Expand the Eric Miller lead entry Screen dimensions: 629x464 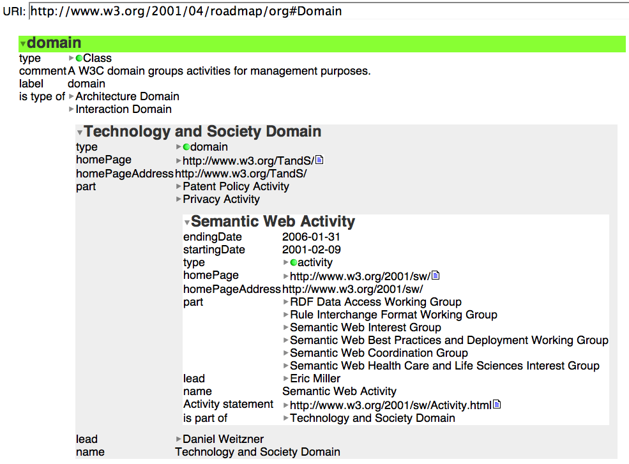tap(286, 379)
